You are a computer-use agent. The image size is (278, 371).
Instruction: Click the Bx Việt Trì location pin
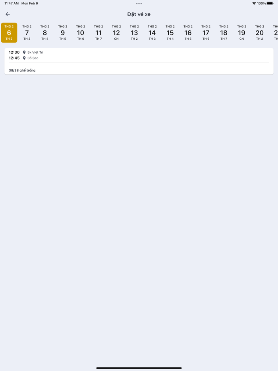[x=24, y=52]
